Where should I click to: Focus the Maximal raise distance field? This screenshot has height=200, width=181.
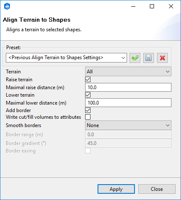(x=128, y=87)
